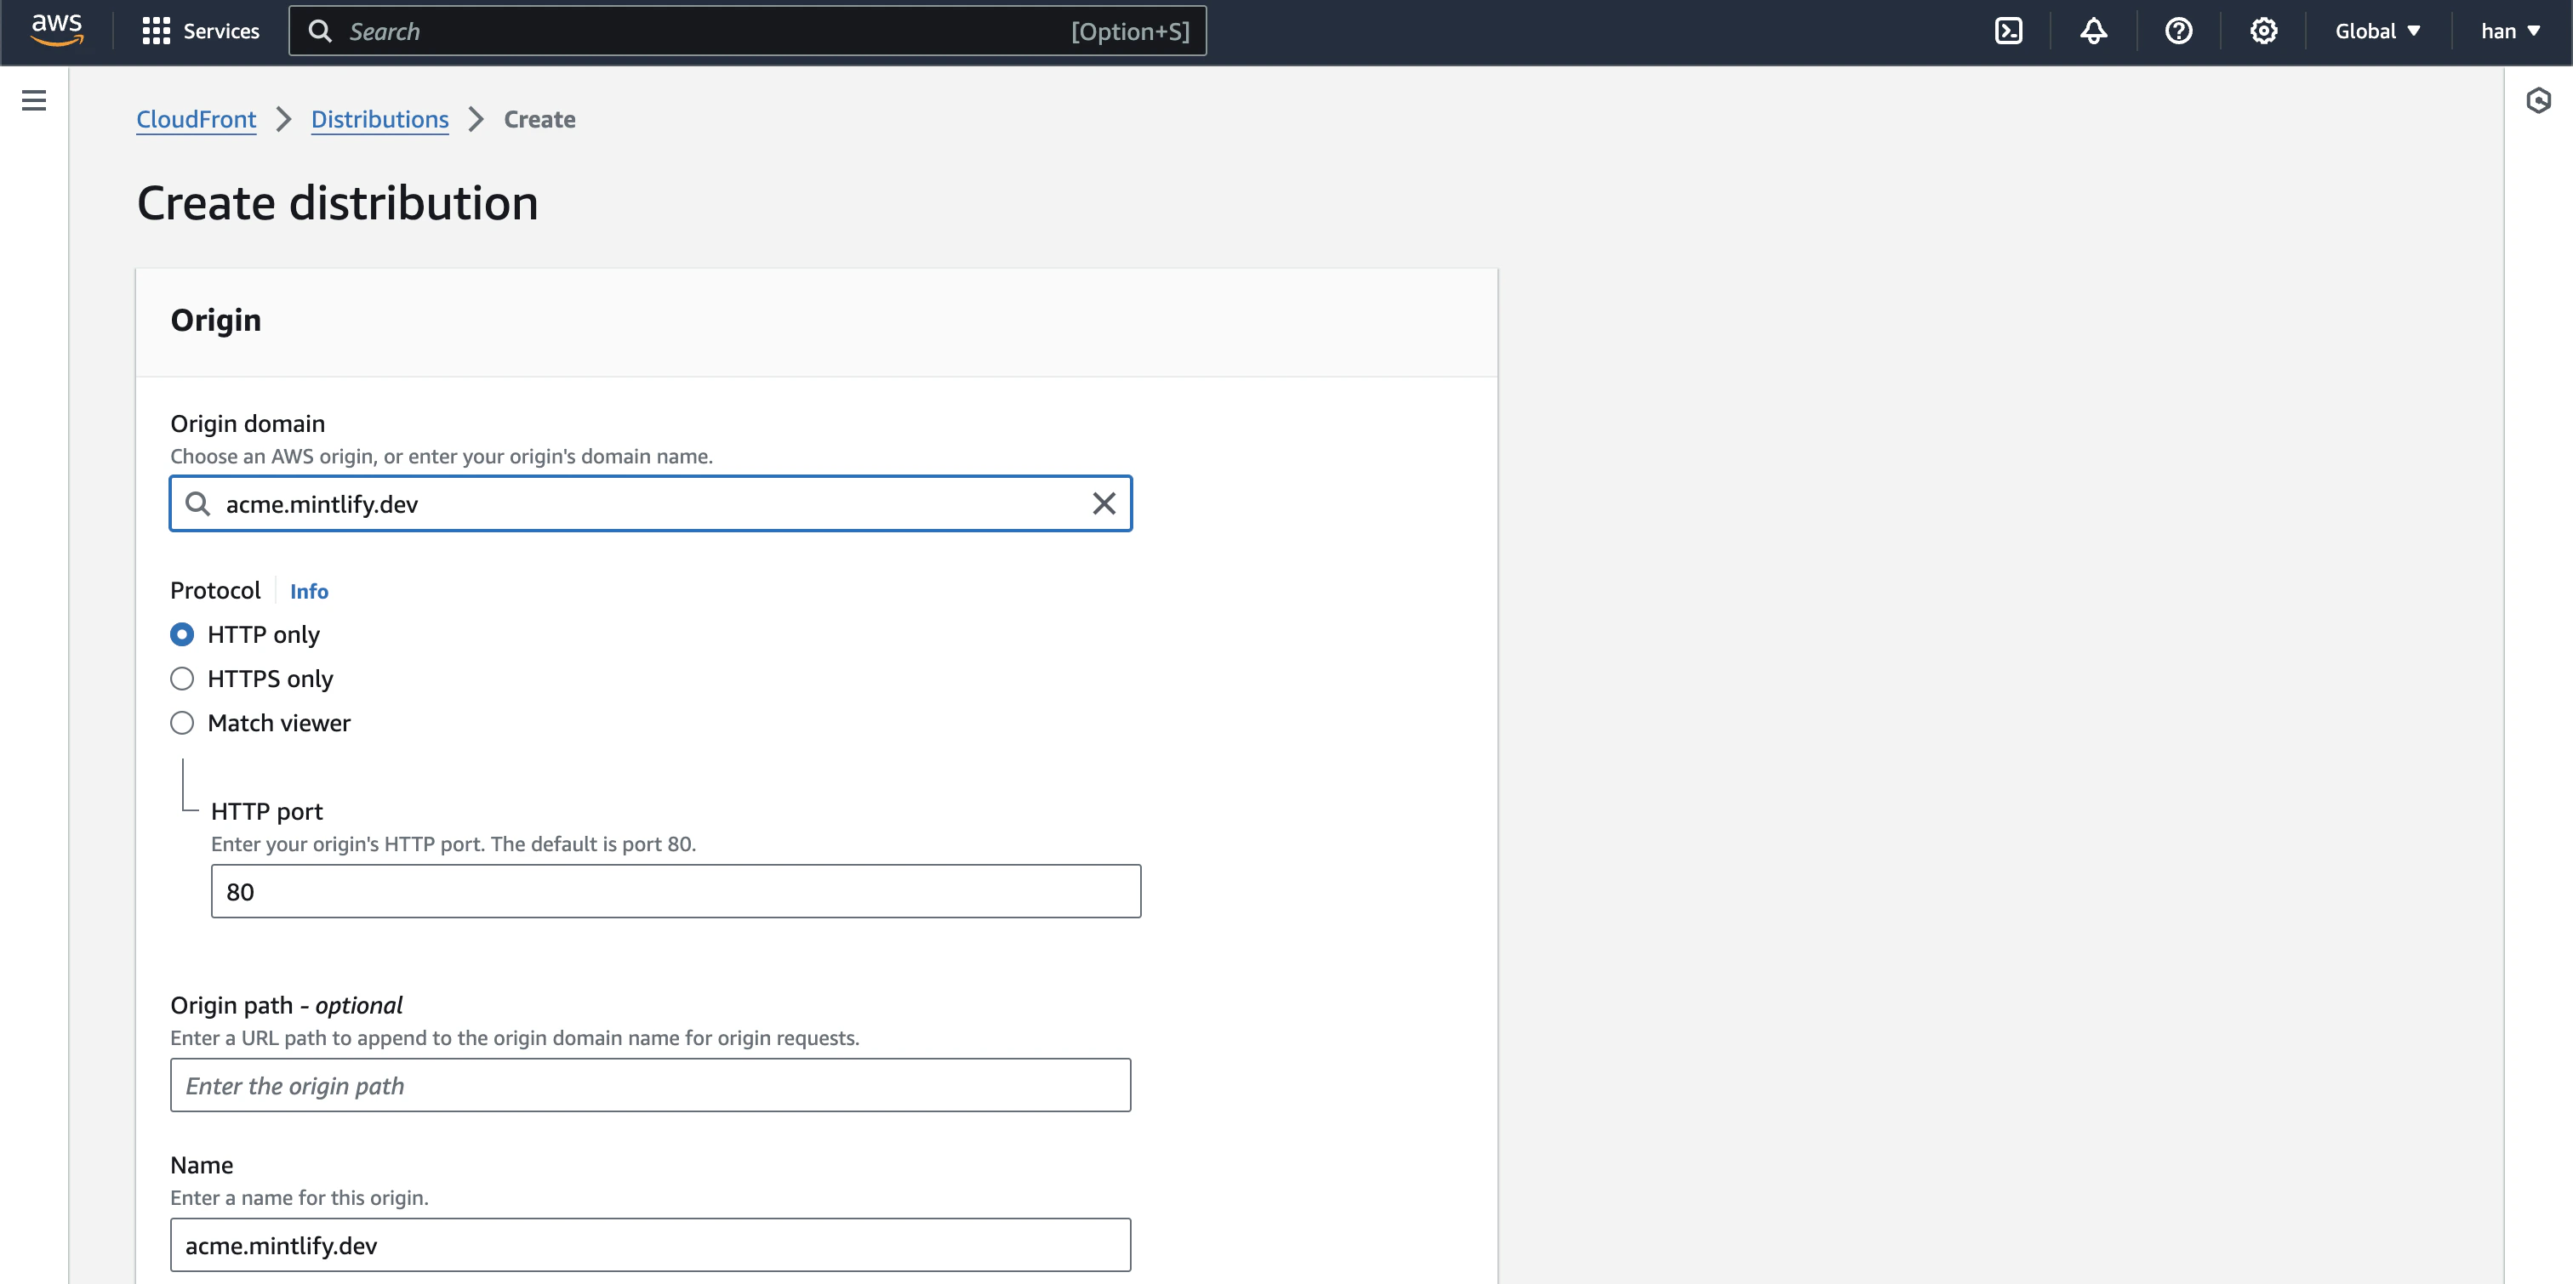2573x1284 pixels.
Task: Open the hamburger side navigation menu
Action: coord(34,99)
